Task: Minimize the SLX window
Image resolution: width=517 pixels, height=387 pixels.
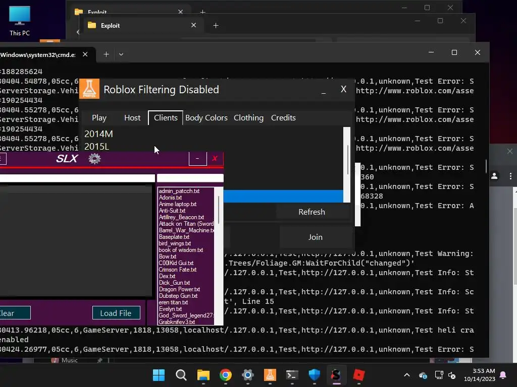Action: (x=197, y=159)
